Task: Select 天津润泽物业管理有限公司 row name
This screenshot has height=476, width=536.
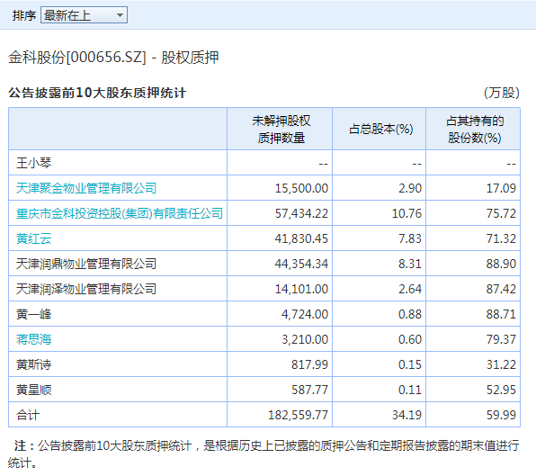Action: click(x=86, y=289)
